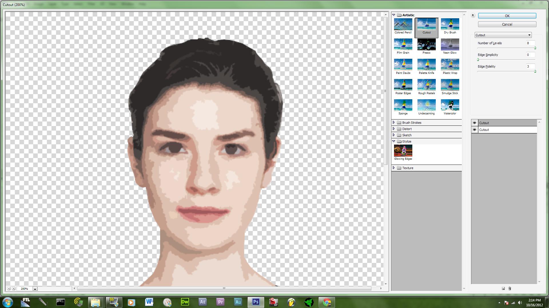549x308 pixels.
Task: Launch Adobe Audition from the taskbar
Action: tap(238, 302)
